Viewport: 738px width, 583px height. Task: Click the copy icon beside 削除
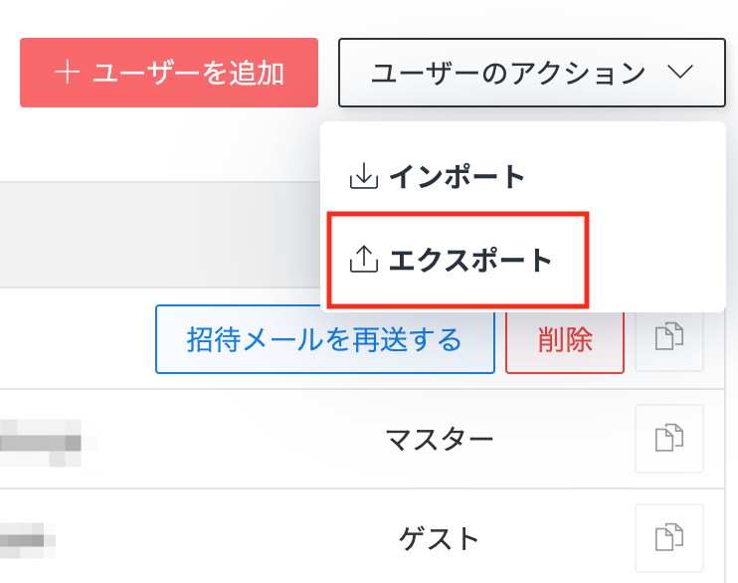(669, 338)
